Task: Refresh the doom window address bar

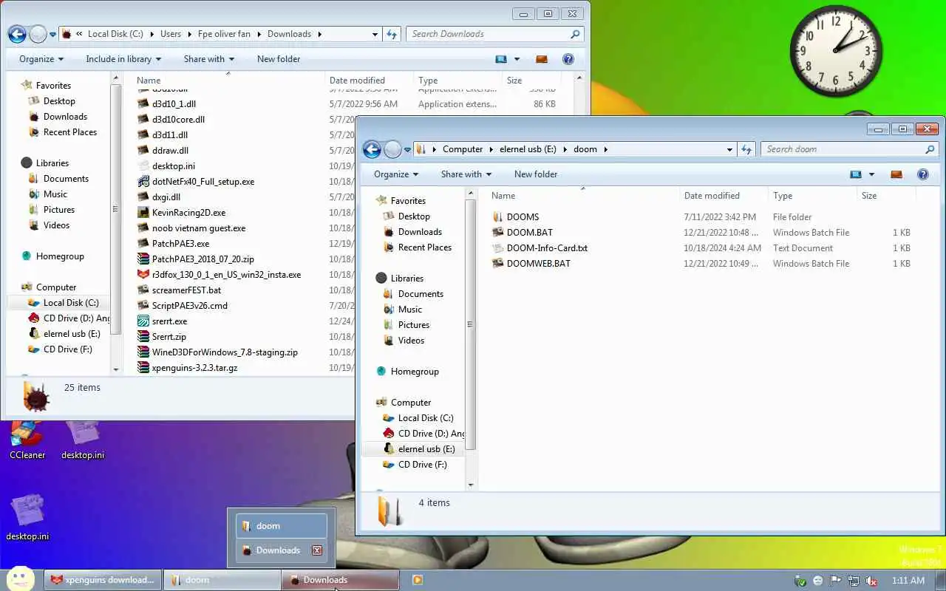Action: tap(747, 149)
